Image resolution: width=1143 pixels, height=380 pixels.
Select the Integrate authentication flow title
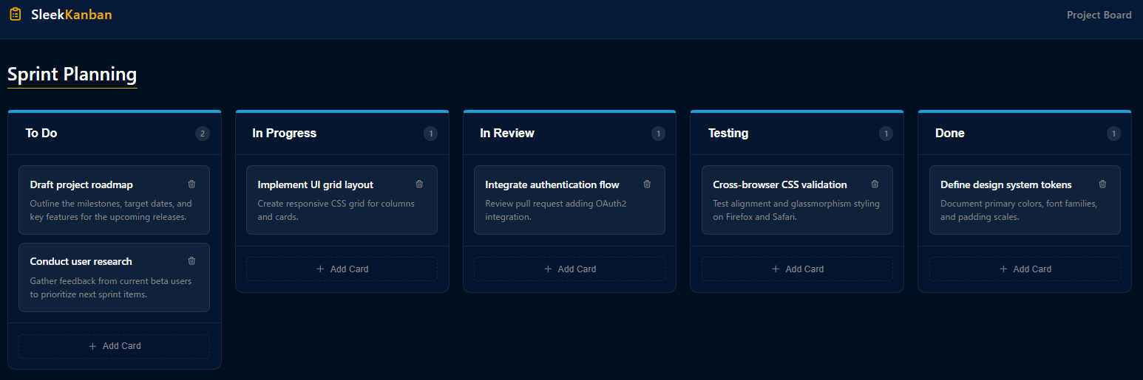pos(552,184)
